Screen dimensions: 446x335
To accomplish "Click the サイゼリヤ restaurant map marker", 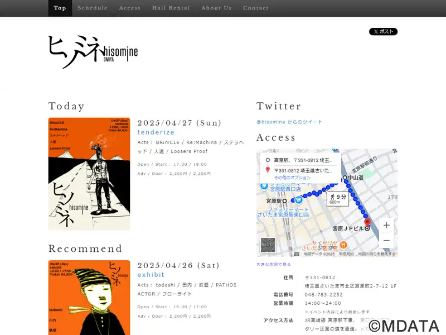I will (343, 245).
